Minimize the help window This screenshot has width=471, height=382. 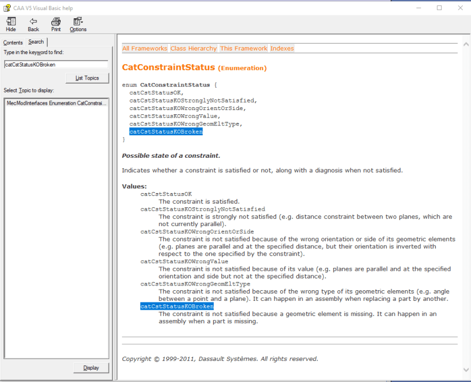[419, 8]
